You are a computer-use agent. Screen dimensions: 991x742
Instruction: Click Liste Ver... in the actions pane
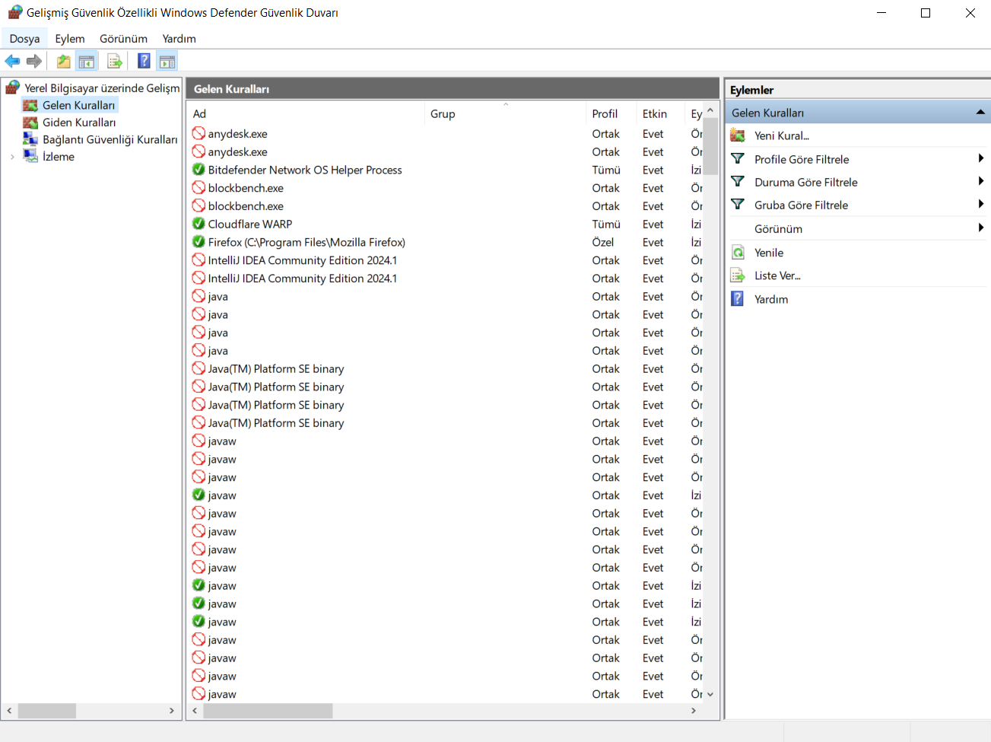[777, 275]
